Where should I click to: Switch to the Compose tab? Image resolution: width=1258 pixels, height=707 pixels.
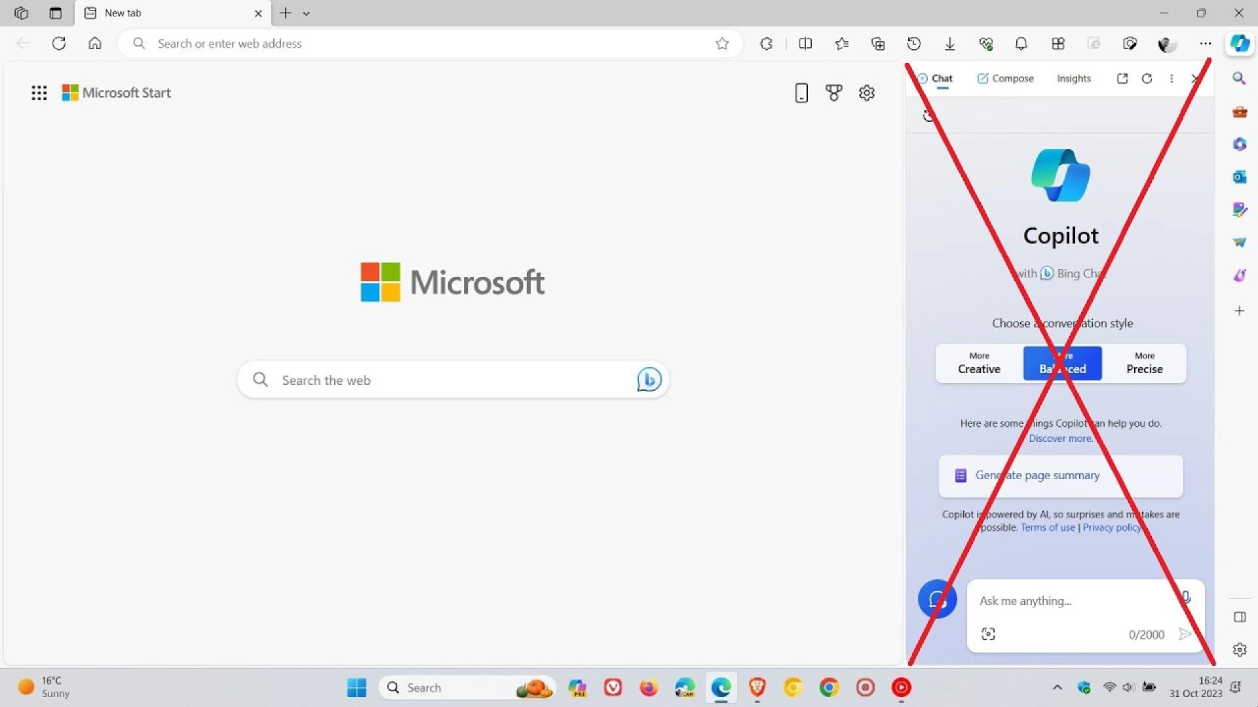(1006, 79)
